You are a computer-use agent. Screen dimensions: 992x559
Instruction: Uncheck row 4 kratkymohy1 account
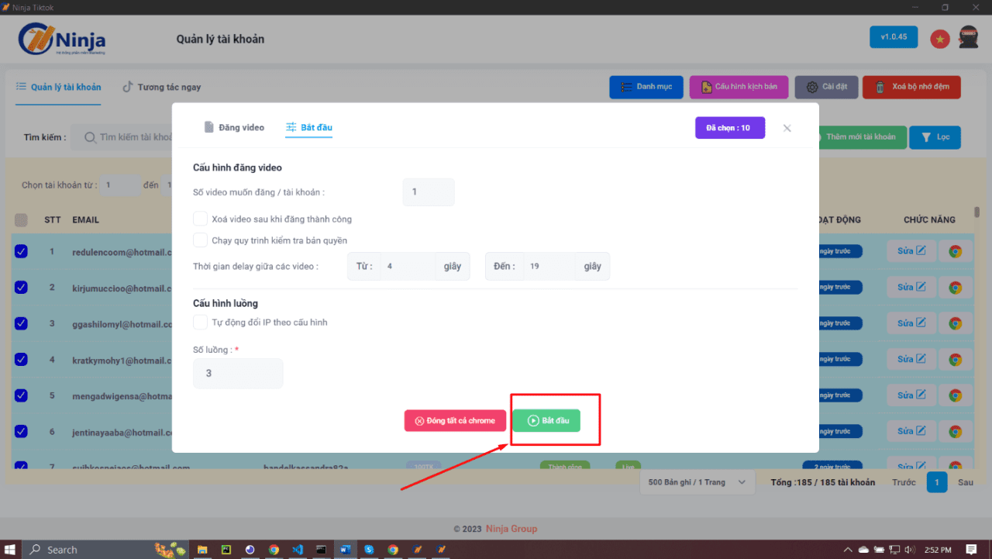coord(21,359)
